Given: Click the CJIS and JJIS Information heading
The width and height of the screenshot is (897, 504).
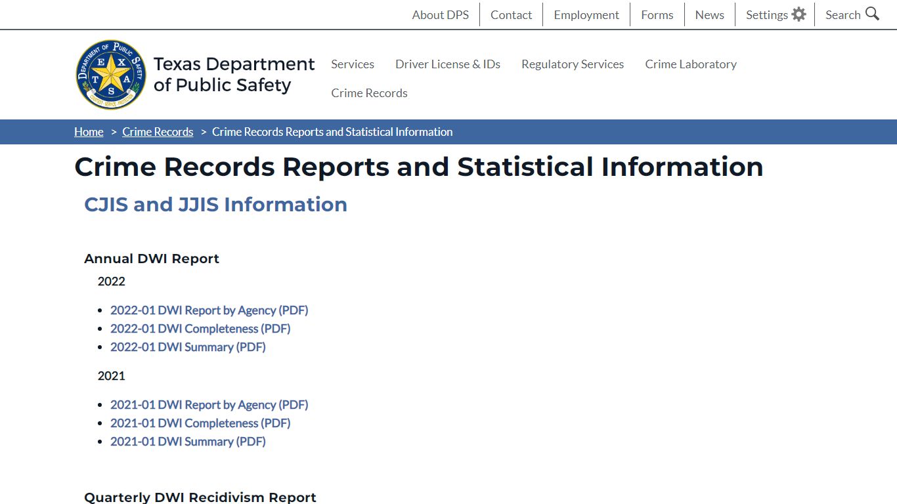Looking at the screenshot, I should coord(215,204).
